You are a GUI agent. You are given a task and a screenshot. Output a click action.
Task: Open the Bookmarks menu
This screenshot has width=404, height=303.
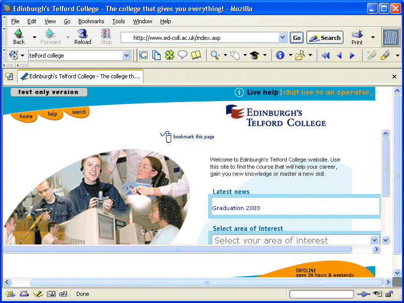coord(91,21)
